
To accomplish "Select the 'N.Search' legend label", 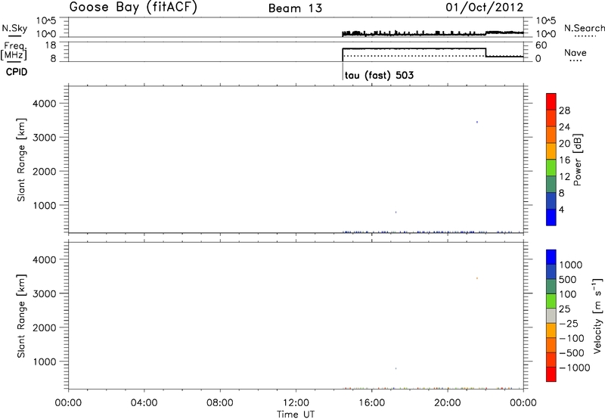I will point(584,28).
